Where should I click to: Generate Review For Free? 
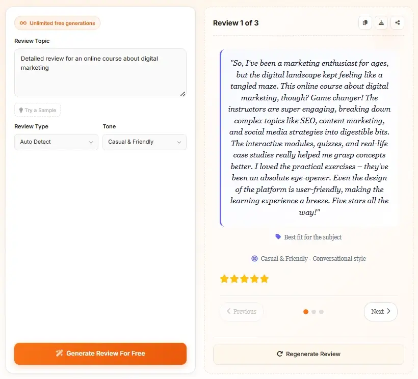click(x=100, y=354)
